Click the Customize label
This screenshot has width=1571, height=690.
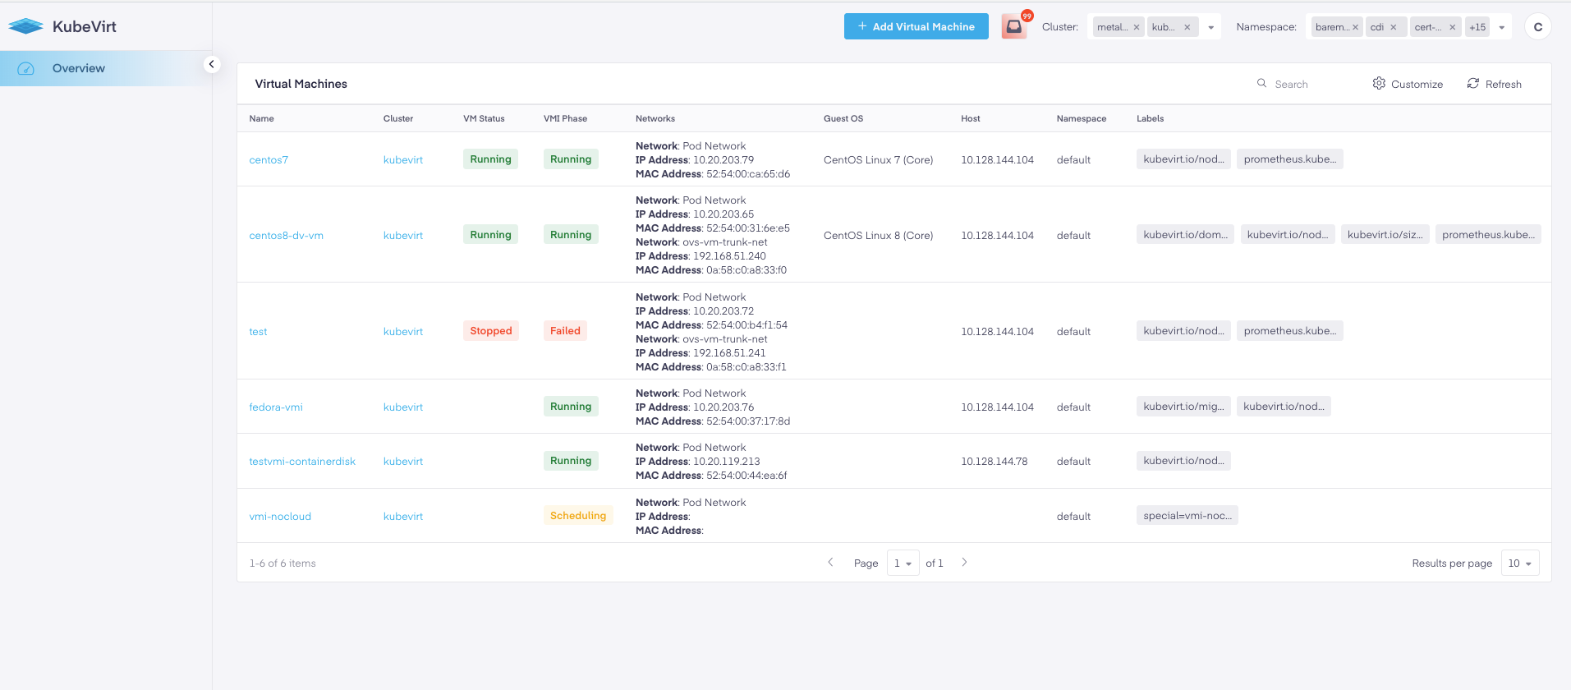coord(1417,84)
